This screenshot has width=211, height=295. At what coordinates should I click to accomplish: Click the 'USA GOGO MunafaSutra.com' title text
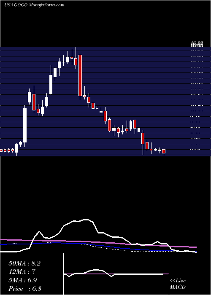coord(34,5)
